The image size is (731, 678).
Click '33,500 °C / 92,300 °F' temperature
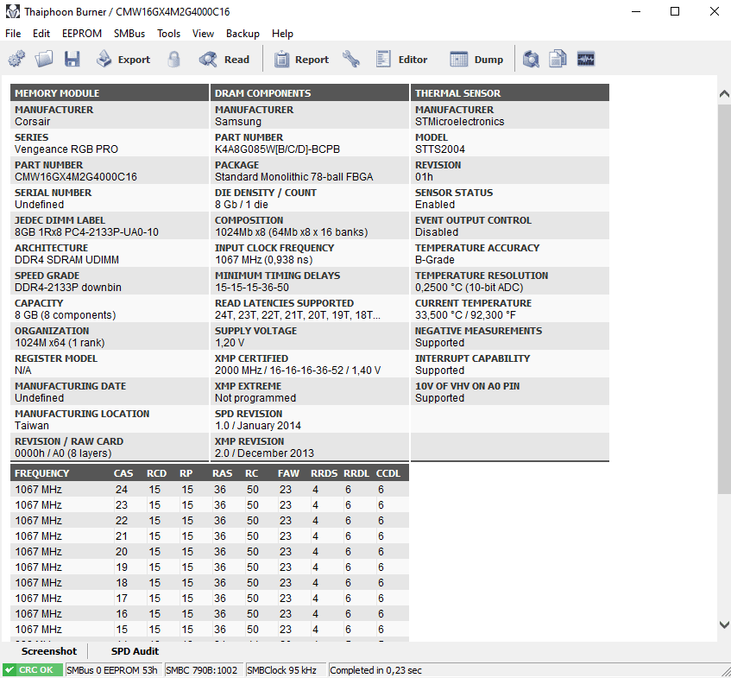click(x=465, y=315)
